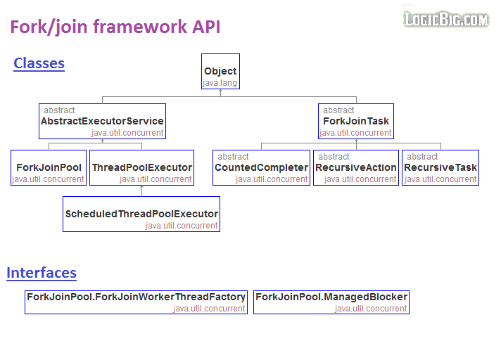Click the ScheduledThreadPoolExecutor class box
This screenshot has width=501, height=341.
click(141, 214)
